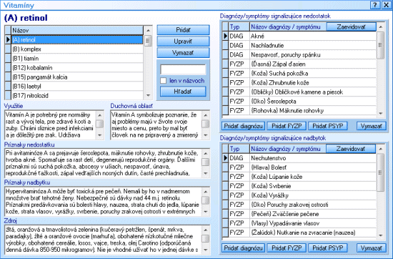Click the Hľadať search button
This screenshot has width=393, height=259.
point(183,92)
